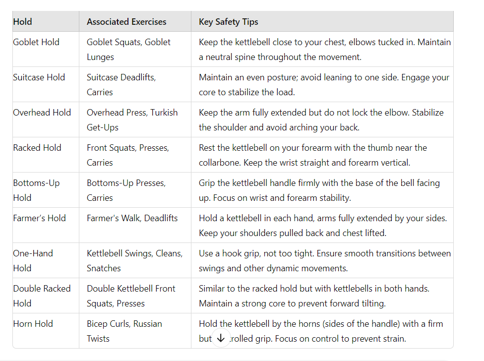
Task: Select the "Bottoms-Up Hold" cell
Action: pos(36,190)
